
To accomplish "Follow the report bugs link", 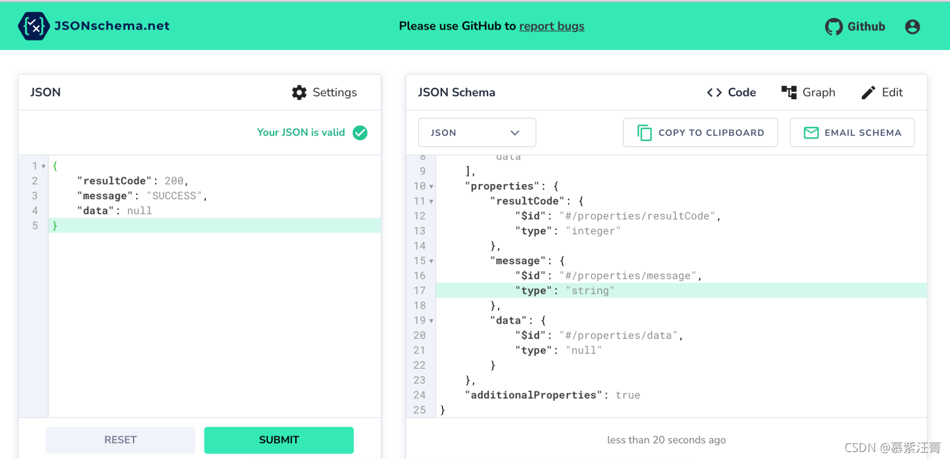I will pyautogui.click(x=552, y=26).
